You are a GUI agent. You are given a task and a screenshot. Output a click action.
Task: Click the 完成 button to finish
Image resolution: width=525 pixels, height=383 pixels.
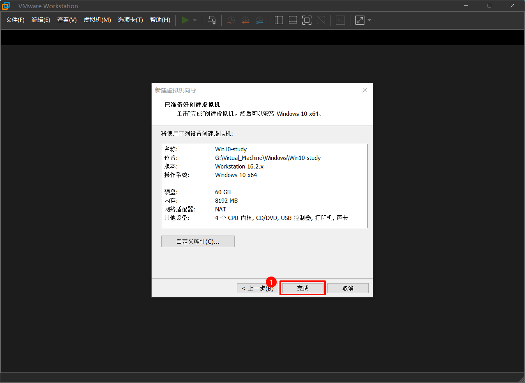(x=302, y=288)
